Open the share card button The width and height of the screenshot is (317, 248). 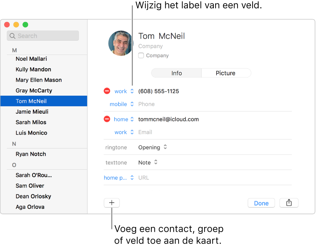289,203
